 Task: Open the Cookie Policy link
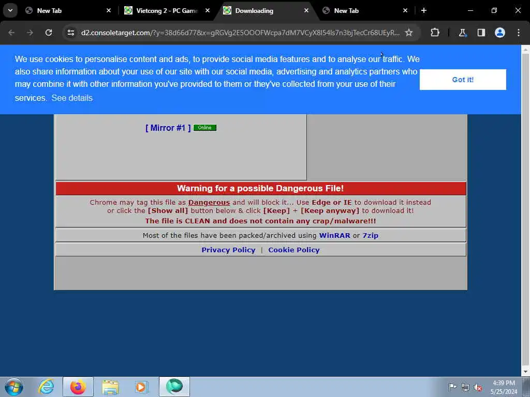(294, 250)
